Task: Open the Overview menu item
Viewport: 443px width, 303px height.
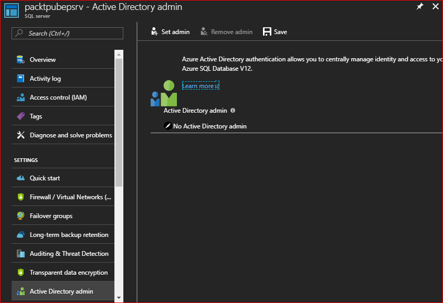Action: click(63, 60)
